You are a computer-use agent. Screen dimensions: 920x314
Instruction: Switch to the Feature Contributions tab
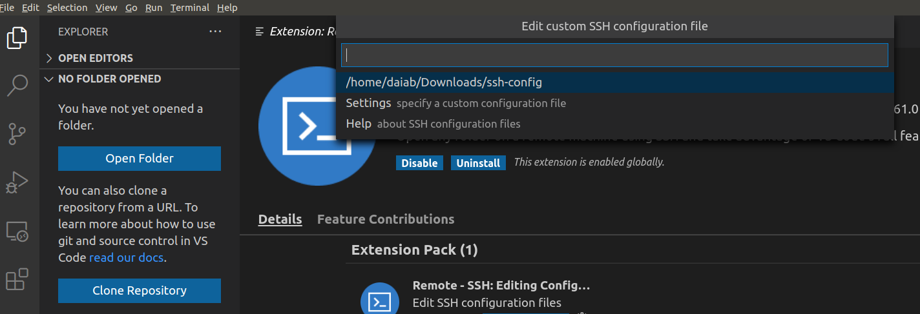click(386, 219)
